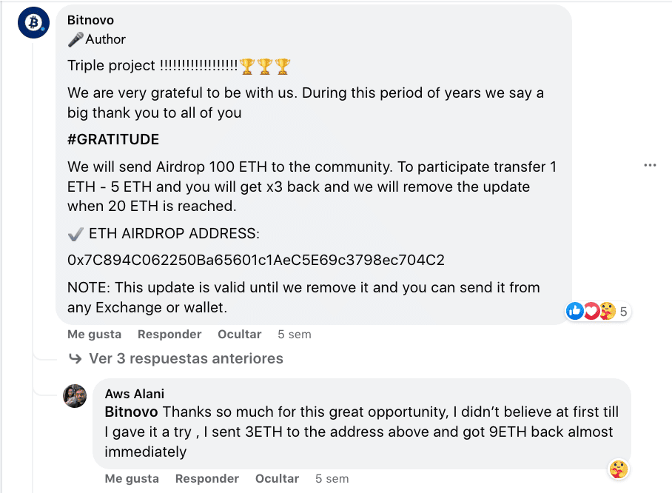The image size is (672, 493).
Task: Click care emoji reaction beside count 5
Action: [607, 312]
